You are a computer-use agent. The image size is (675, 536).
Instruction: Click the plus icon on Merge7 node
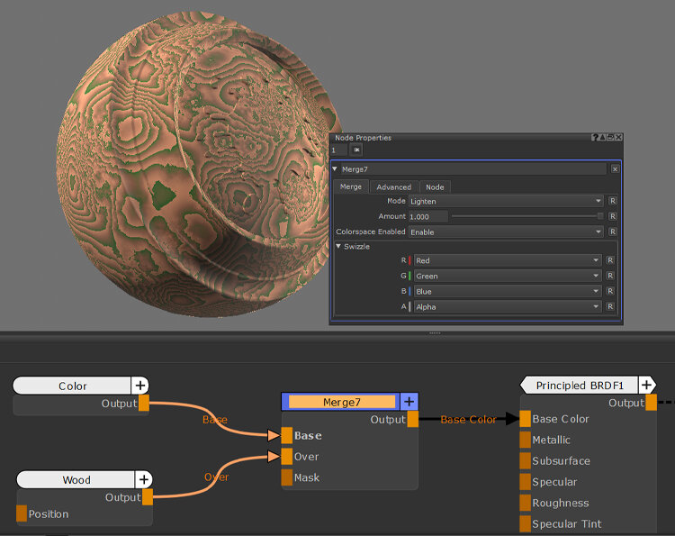(x=409, y=402)
